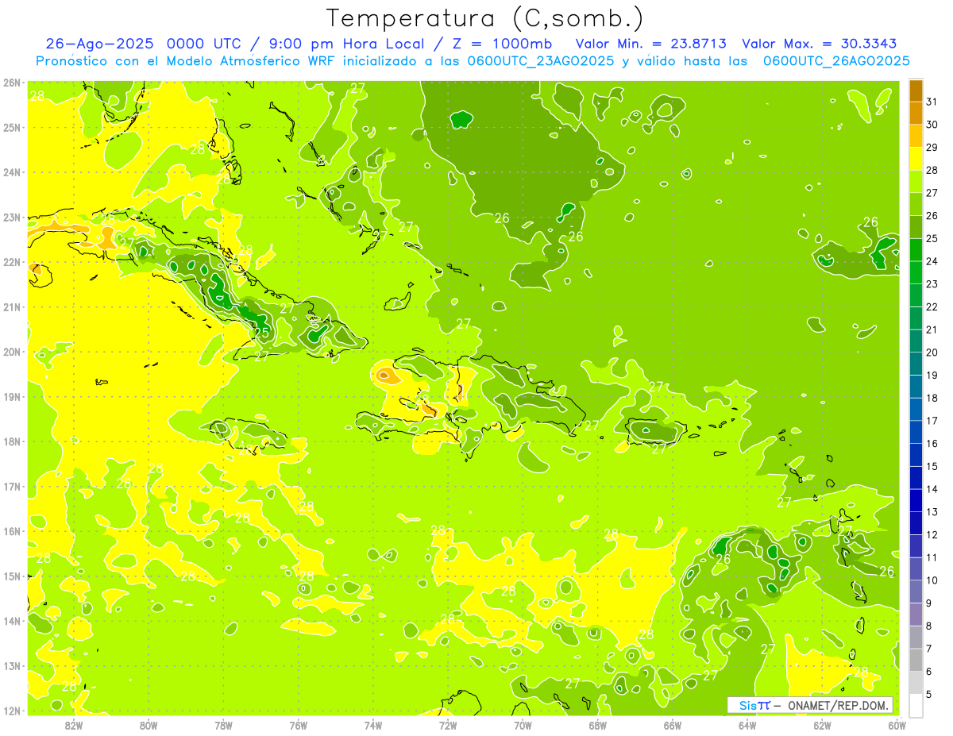Click color bar label "24"
953x736 pixels.
tap(932, 261)
